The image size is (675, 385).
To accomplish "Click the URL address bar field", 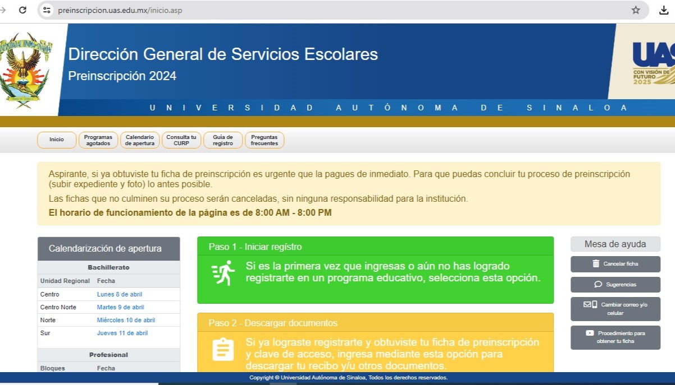I will [x=337, y=10].
